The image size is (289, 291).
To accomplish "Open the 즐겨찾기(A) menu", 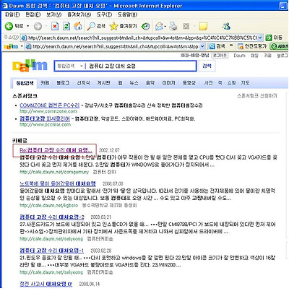I will 79,14.
